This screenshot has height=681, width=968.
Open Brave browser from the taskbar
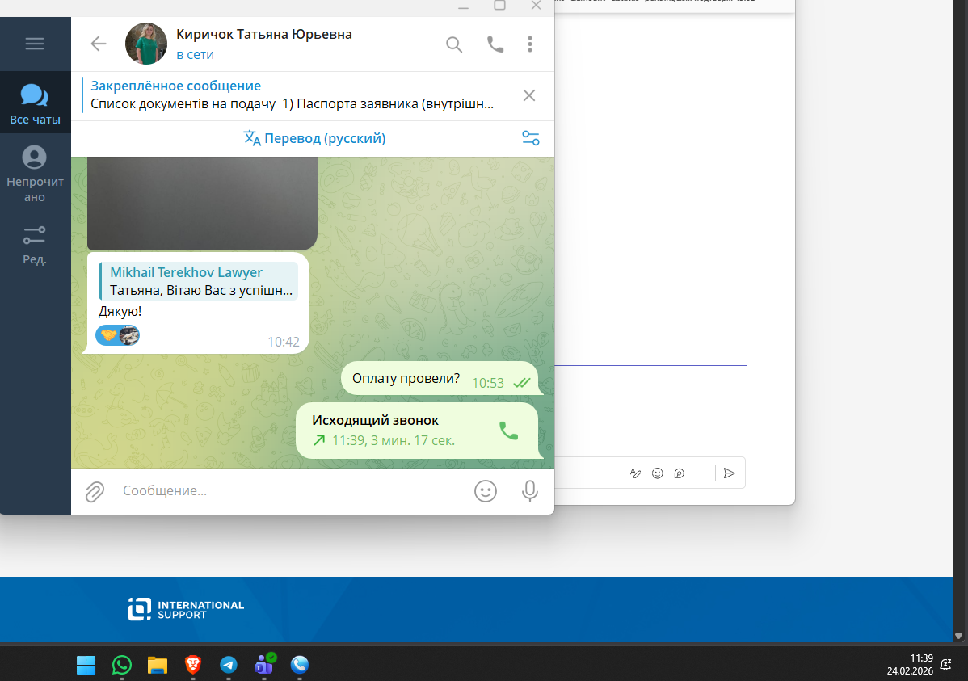[x=193, y=665]
